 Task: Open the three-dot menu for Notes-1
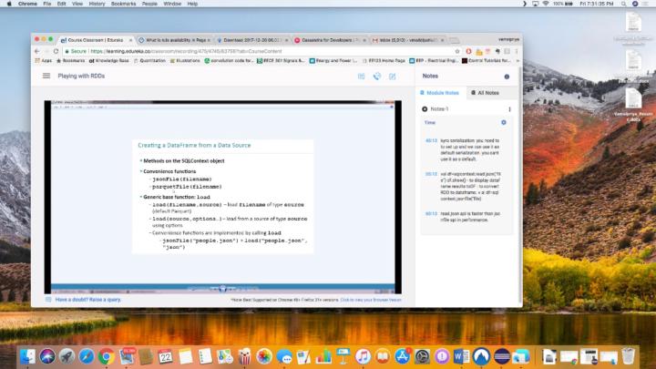pyautogui.click(x=509, y=109)
